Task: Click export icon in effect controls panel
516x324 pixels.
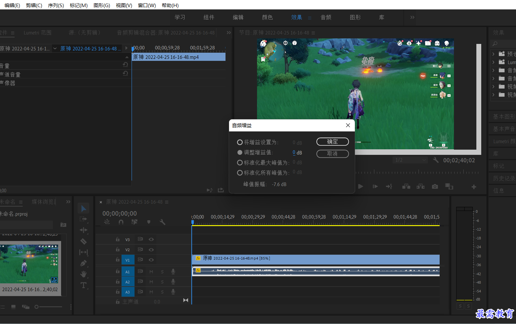Action: pos(221,190)
